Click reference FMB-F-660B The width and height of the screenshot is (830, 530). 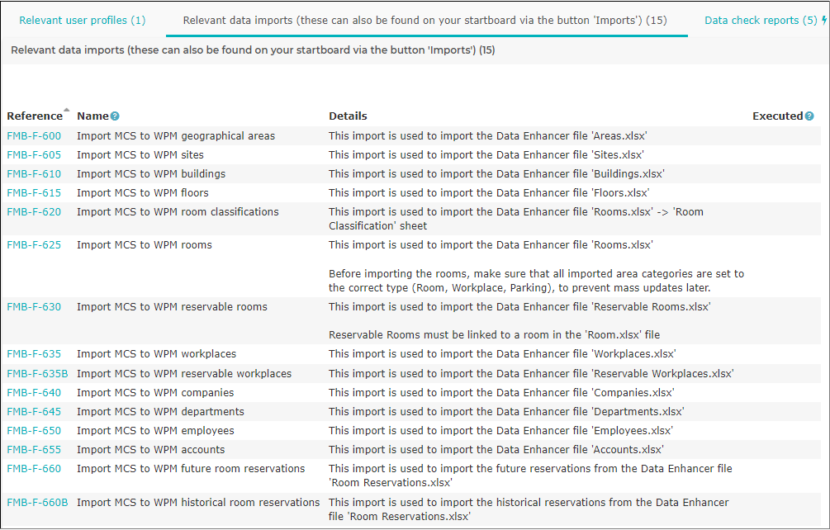pos(38,503)
